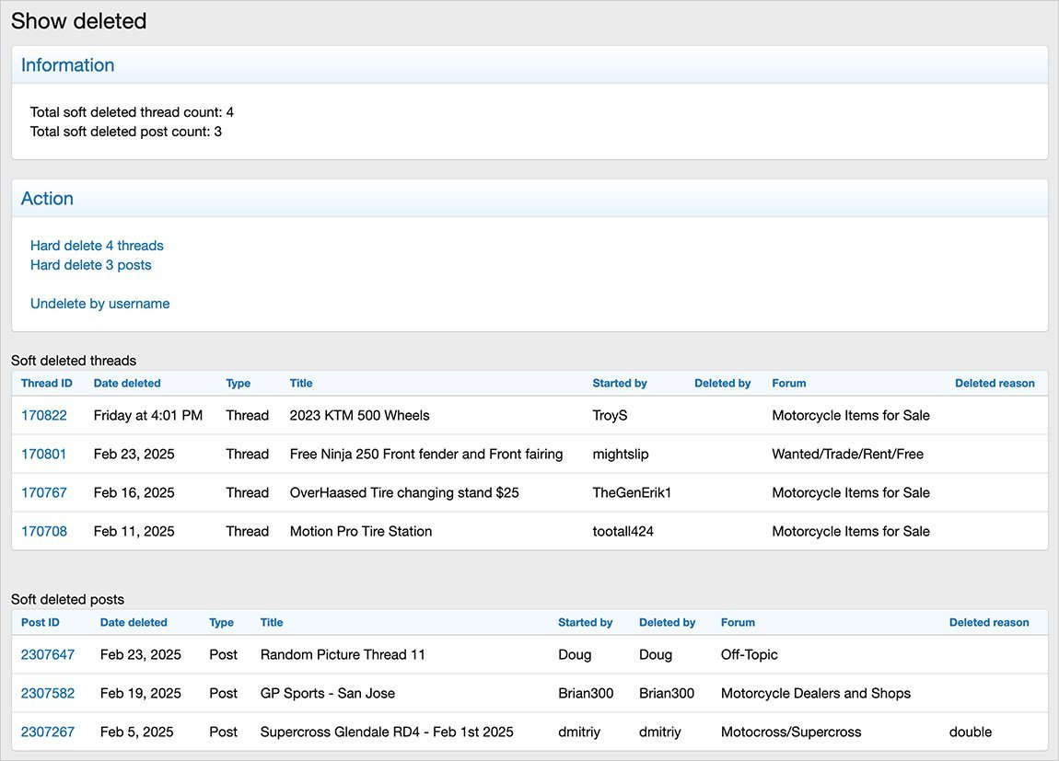Click "Forum" header in the threads table
The height and width of the screenshot is (761, 1059).
point(789,383)
